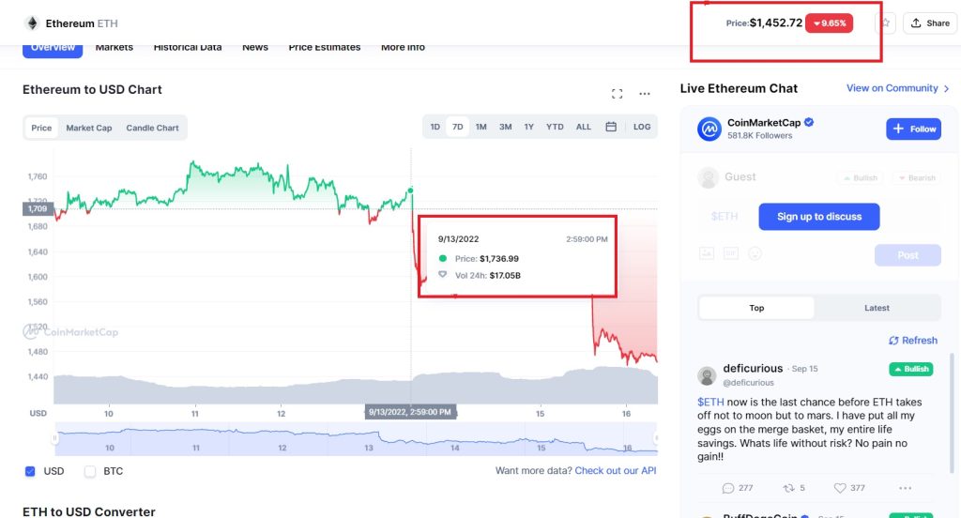Open the chart fullscreen icon
Screen dimensions: 961x518
pyautogui.click(x=618, y=94)
